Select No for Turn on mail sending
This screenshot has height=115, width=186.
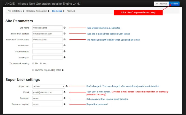tap(33, 64)
